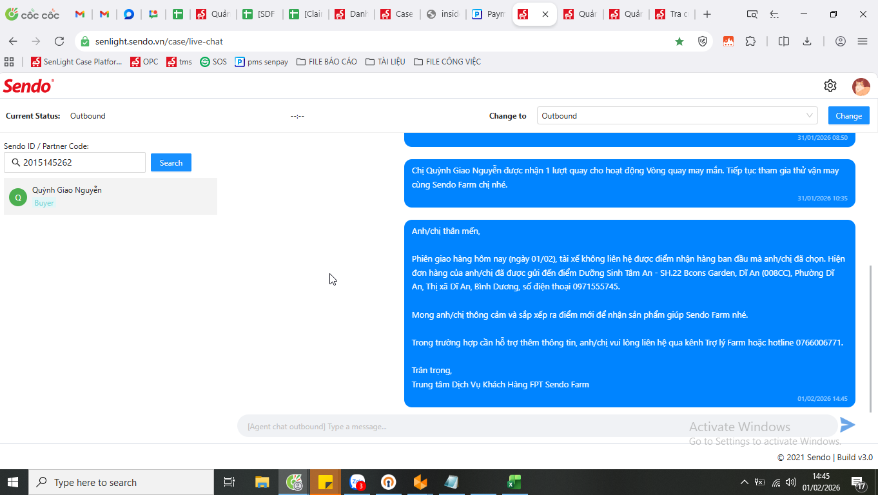Open Task View on taskbar
The height and width of the screenshot is (495, 878).
tap(229, 482)
